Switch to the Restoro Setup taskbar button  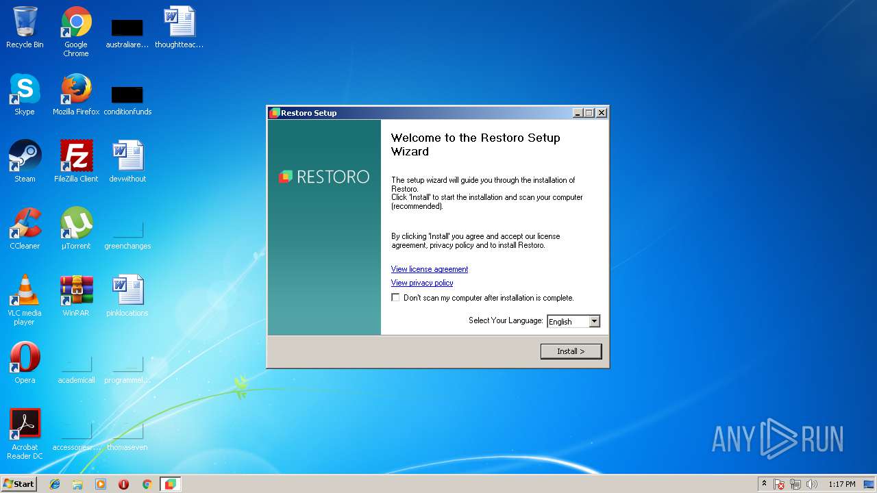pos(170,484)
